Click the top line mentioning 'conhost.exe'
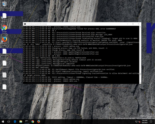Screen dimensions: 155x124 point(51,27)
